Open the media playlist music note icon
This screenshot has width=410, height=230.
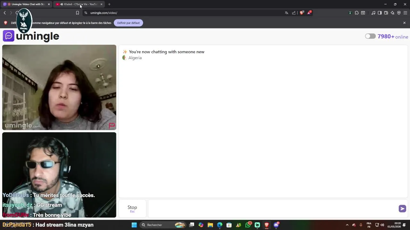click(x=373, y=13)
